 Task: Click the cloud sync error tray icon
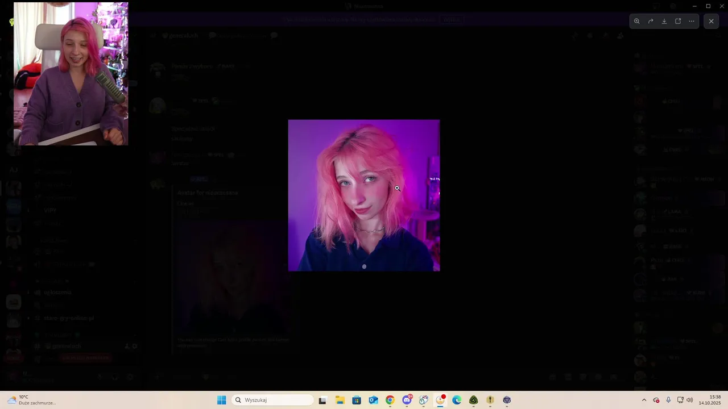(656, 400)
